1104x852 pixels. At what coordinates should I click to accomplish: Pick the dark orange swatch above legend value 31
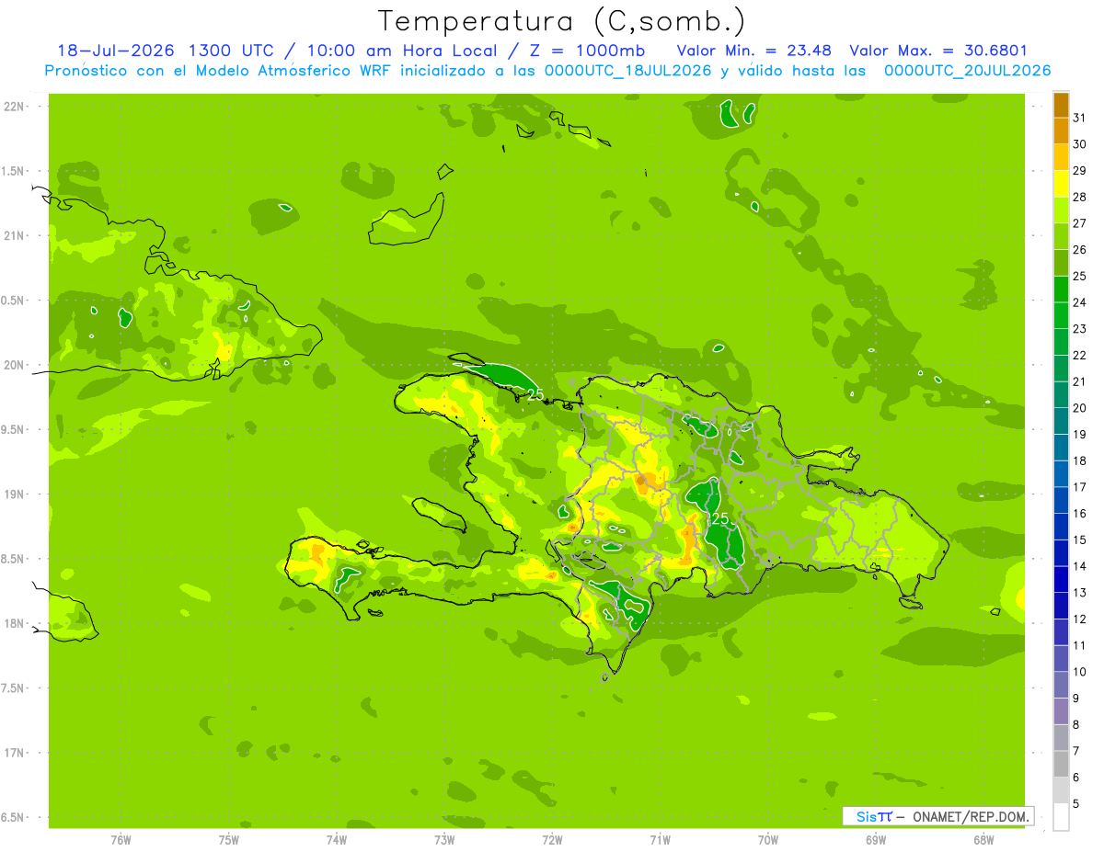[x=1061, y=105]
